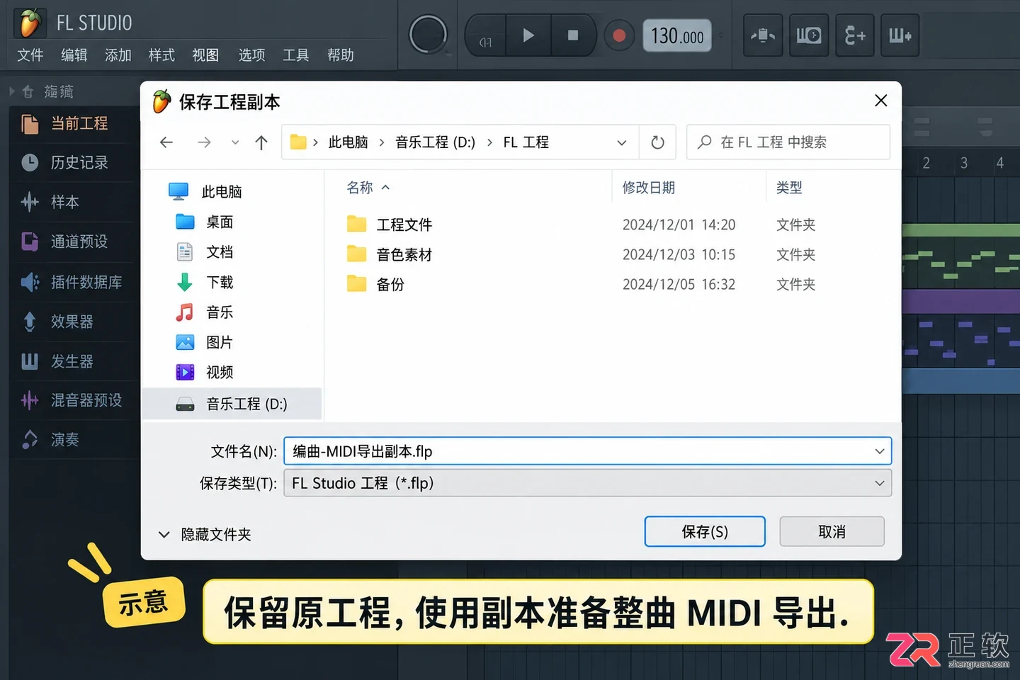
Task: Expand recent locations chevron near navigation arrows
Action: coord(235,142)
